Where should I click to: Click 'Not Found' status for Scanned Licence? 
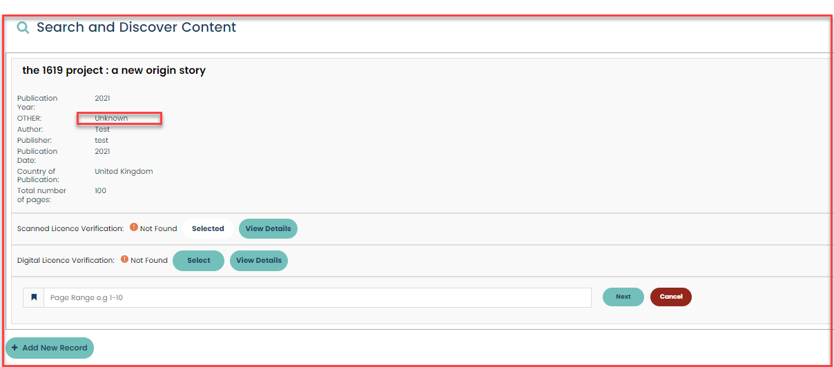coord(158,228)
